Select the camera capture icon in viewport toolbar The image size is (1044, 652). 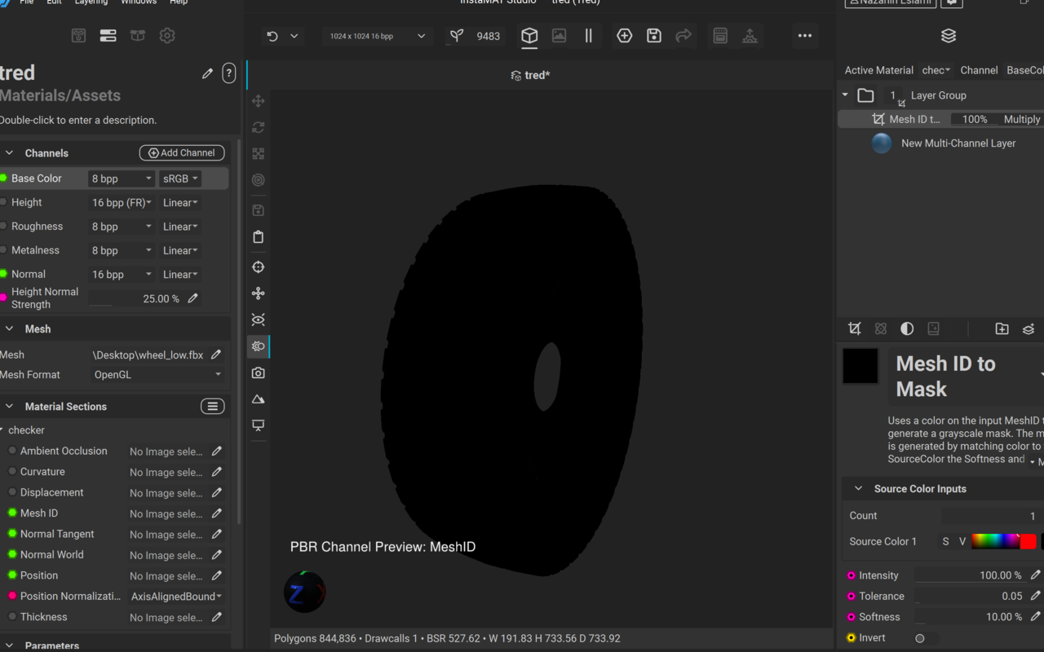coord(258,372)
